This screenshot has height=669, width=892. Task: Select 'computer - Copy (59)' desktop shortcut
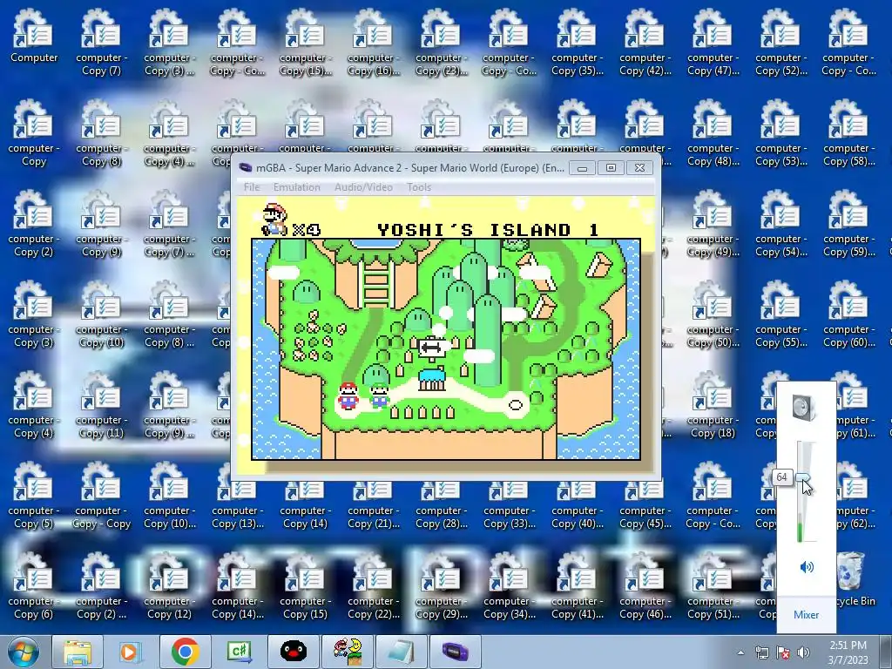click(848, 223)
